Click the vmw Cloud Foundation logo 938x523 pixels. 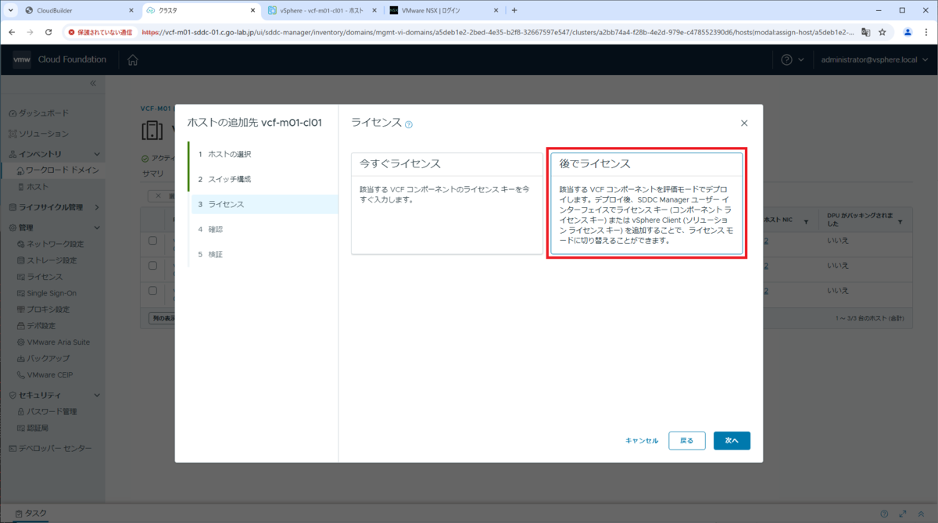(59, 60)
